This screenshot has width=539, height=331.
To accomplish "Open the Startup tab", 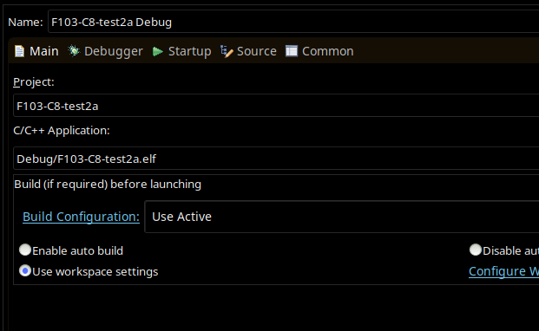I will tap(189, 51).
